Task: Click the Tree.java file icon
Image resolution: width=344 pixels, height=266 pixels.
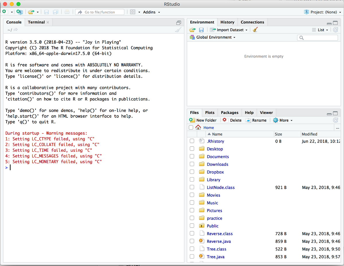Action: pos(201,257)
